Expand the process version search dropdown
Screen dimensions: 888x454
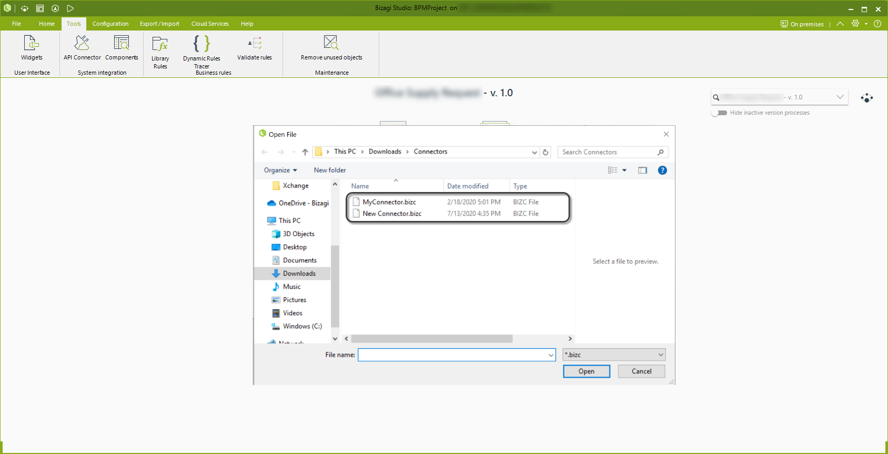pos(840,97)
